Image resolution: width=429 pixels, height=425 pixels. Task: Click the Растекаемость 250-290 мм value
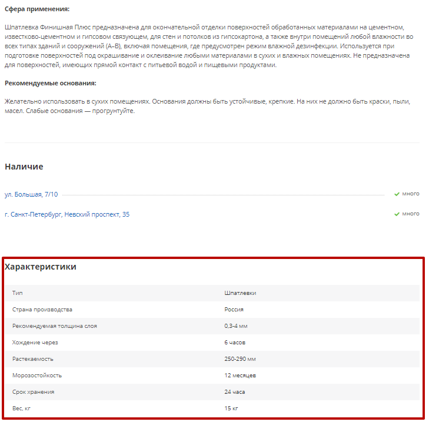240,358
